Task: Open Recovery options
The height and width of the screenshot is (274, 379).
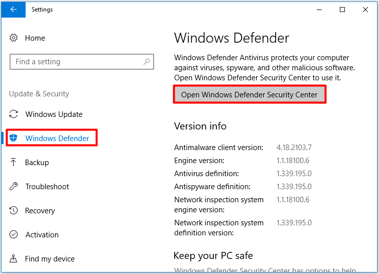Action: [40, 211]
